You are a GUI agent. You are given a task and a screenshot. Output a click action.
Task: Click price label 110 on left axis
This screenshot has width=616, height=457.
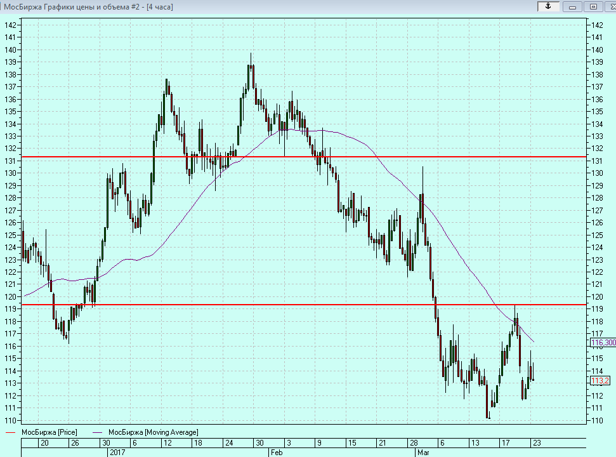(10, 420)
